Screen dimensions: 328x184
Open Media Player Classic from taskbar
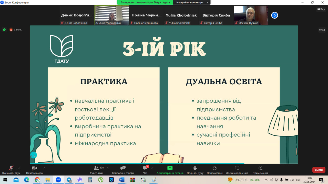143,180
